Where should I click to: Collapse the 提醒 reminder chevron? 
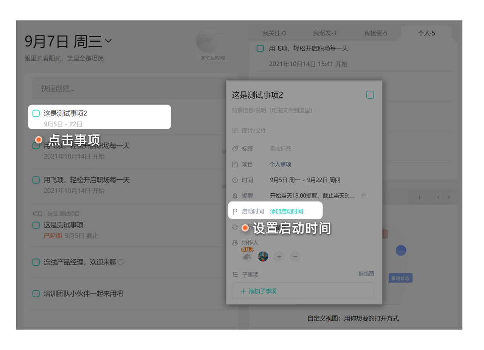click(x=363, y=196)
